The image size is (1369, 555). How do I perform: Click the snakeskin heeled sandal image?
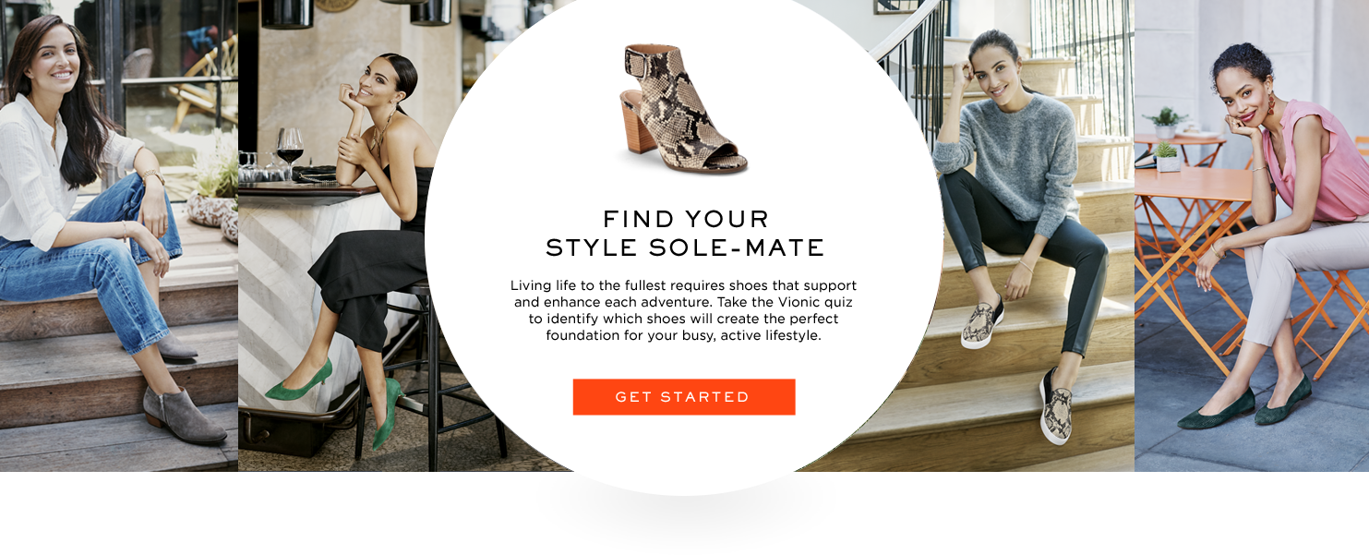click(683, 109)
